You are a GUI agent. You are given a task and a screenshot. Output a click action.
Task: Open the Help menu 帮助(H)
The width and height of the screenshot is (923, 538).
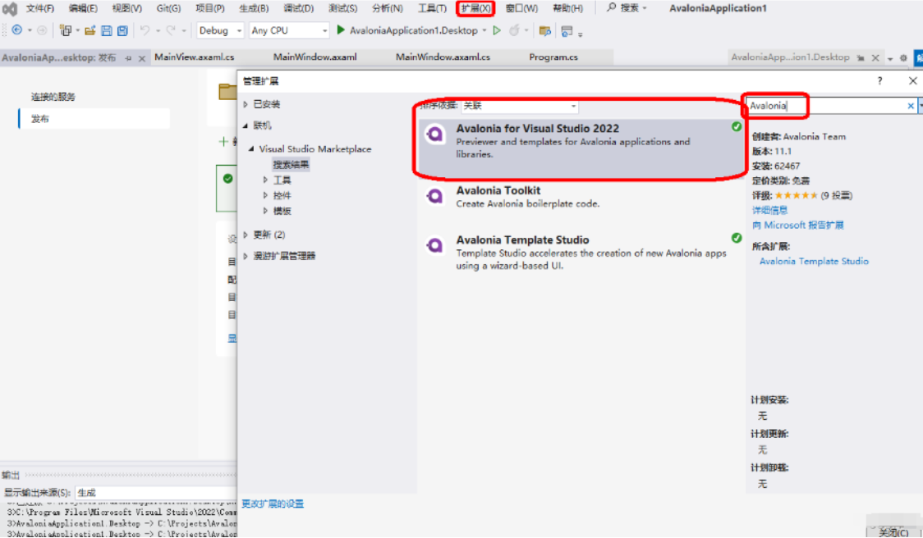point(568,8)
